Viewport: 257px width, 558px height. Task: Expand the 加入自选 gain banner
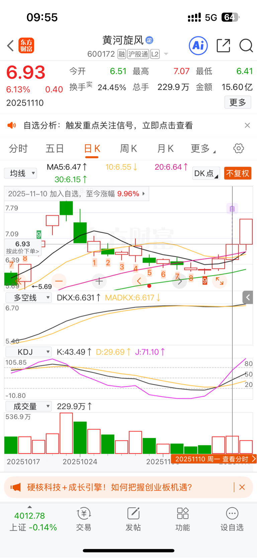pos(77,194)
